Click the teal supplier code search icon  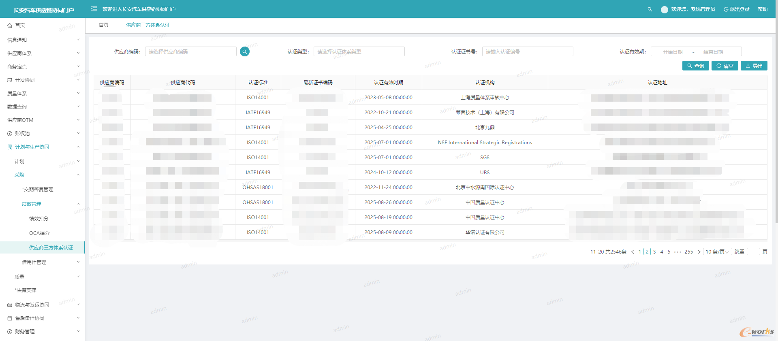(245, 51)
